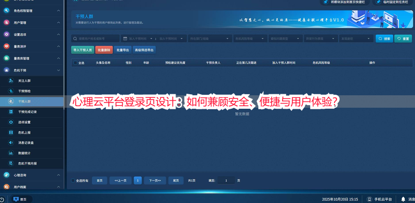
Task: Click the 尾页 pagination button
Action: (176, 181)
